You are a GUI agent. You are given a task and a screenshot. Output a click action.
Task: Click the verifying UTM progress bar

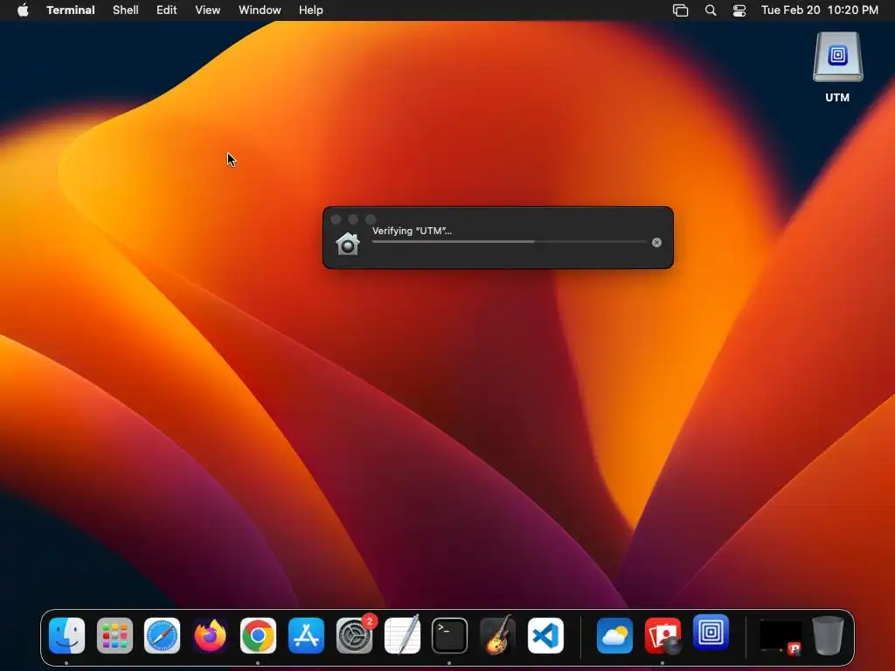click(510, 242)
